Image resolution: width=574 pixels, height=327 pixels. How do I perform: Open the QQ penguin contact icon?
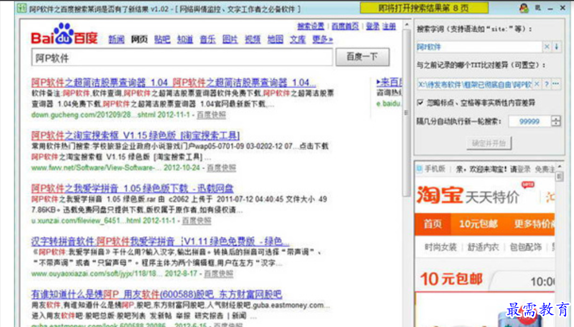pyautogui.click(x=524, y=8)
